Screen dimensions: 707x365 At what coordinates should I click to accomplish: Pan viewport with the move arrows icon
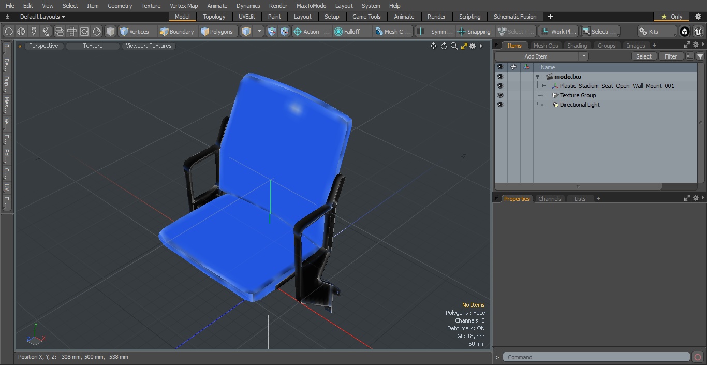[x=433, y=46]
